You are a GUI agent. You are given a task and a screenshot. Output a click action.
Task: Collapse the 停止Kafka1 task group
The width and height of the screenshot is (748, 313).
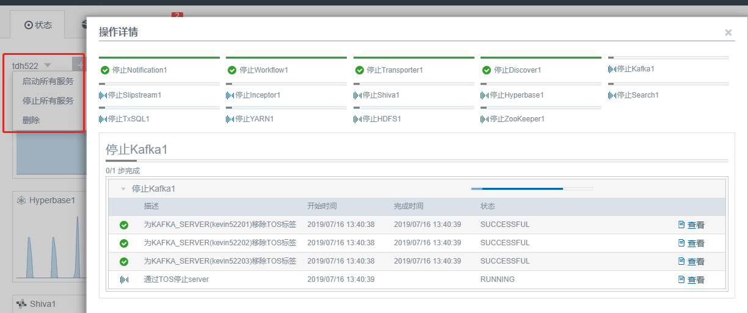pyautogui.click(x=123, y=189)
